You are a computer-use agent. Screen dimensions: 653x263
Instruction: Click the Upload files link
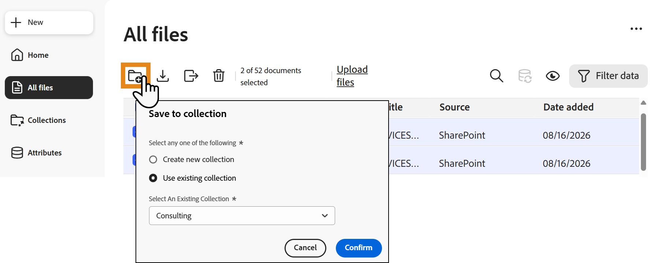point(352,76)
